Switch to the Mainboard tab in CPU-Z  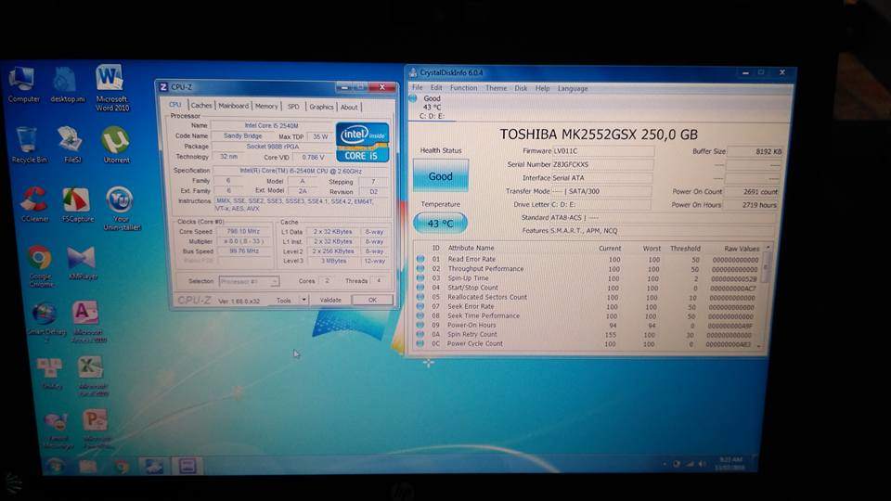click(x=234, y=106)
